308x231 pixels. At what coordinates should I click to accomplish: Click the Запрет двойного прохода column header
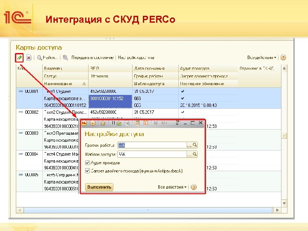(x=208, y=76)
